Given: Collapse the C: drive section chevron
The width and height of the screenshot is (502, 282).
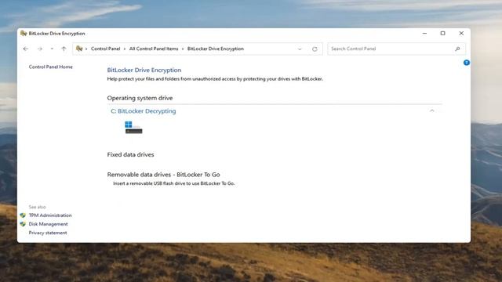Looking at the screenshot, I should (432, 111).
